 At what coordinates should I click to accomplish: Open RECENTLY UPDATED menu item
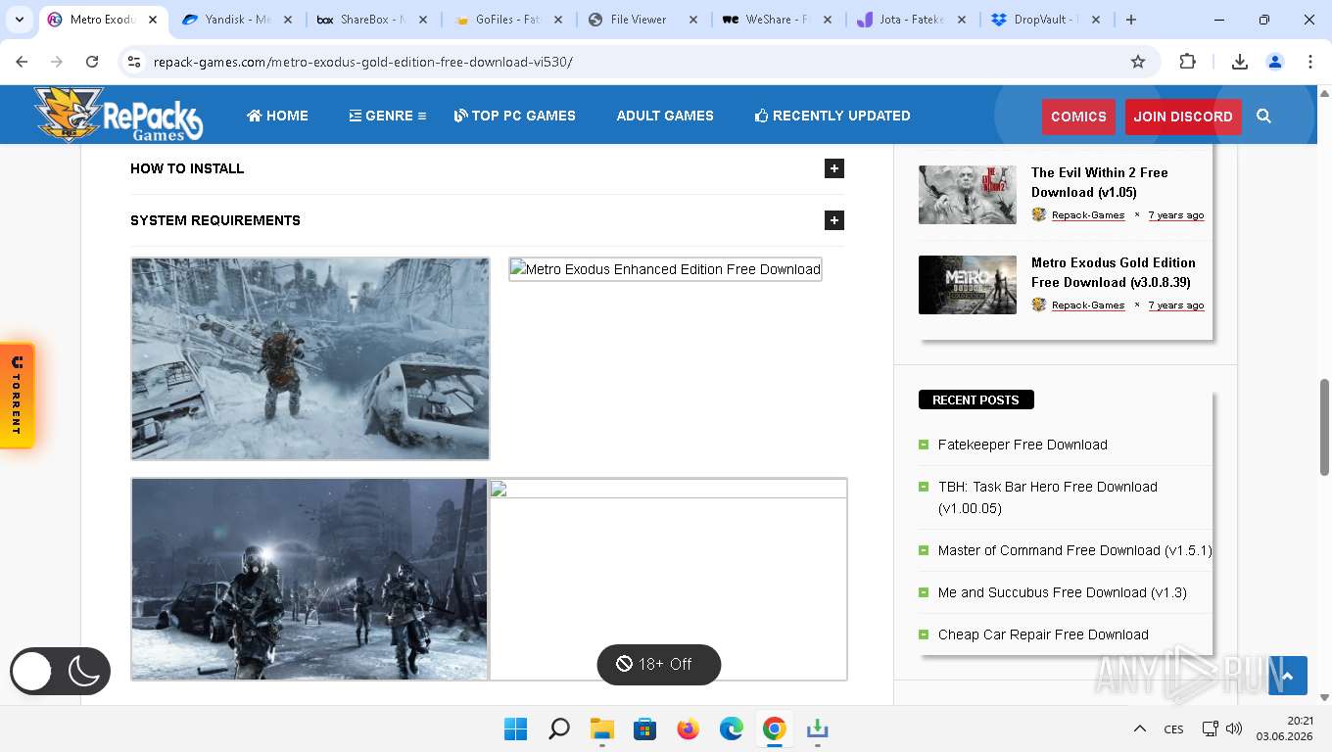click(832, 116)
